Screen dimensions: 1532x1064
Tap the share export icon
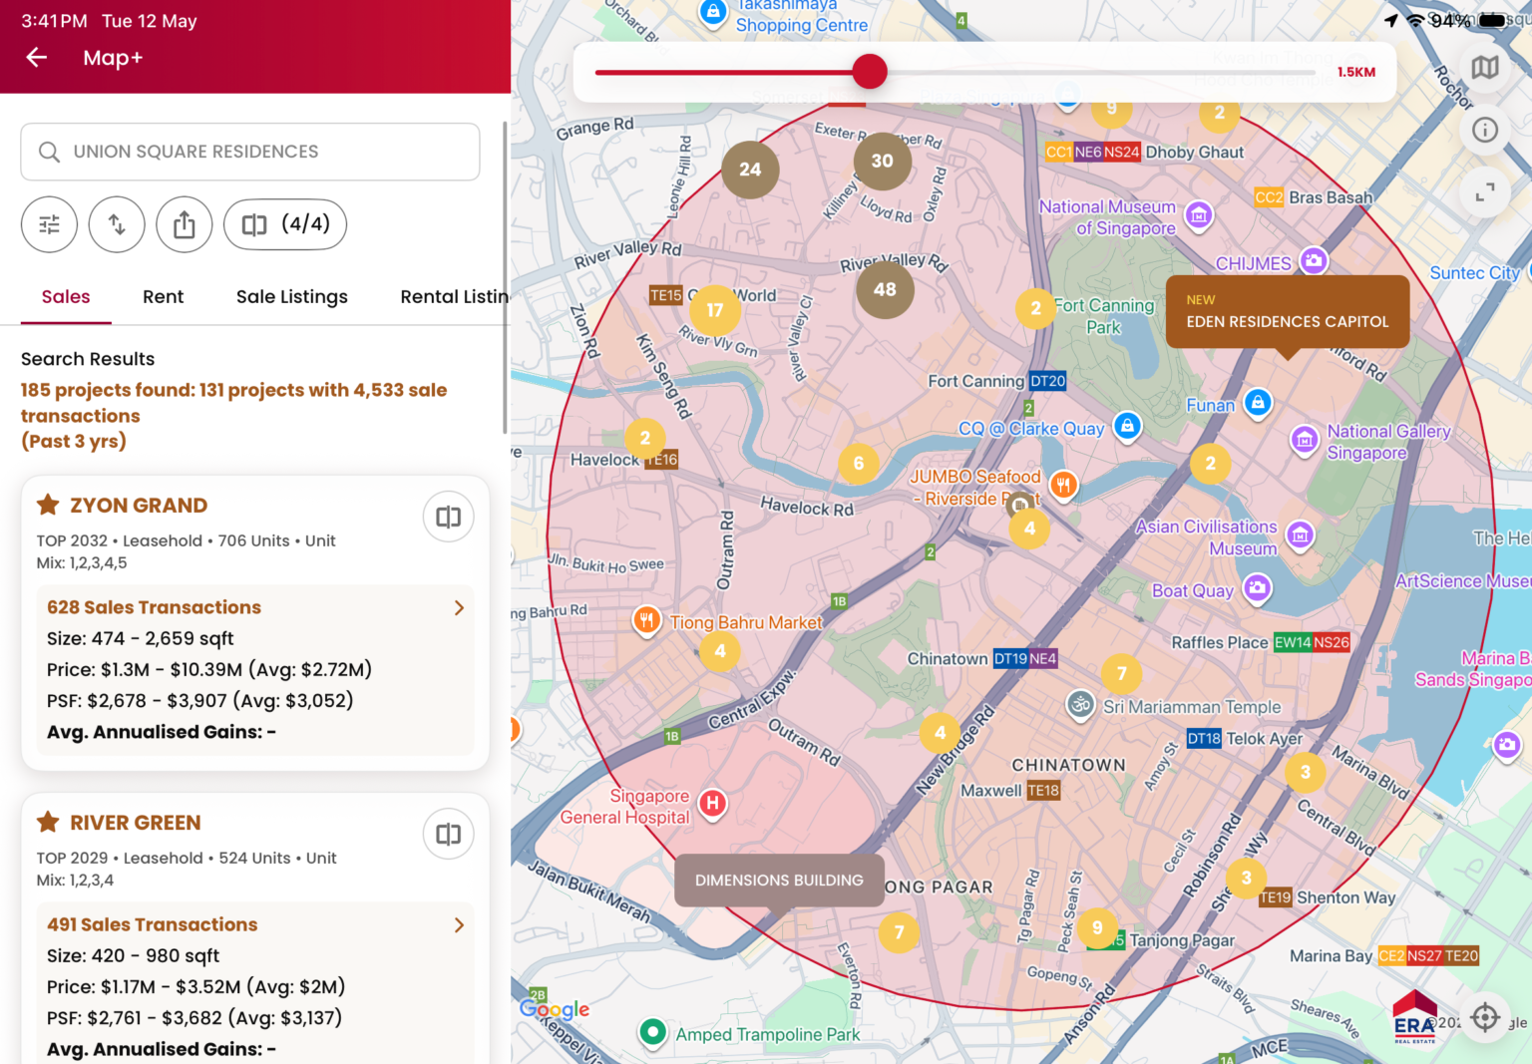pos(185,224)
